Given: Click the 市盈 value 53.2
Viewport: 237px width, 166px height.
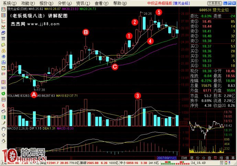Looking at the screenshot, I should pyautogui.click(x=208, y=96).
